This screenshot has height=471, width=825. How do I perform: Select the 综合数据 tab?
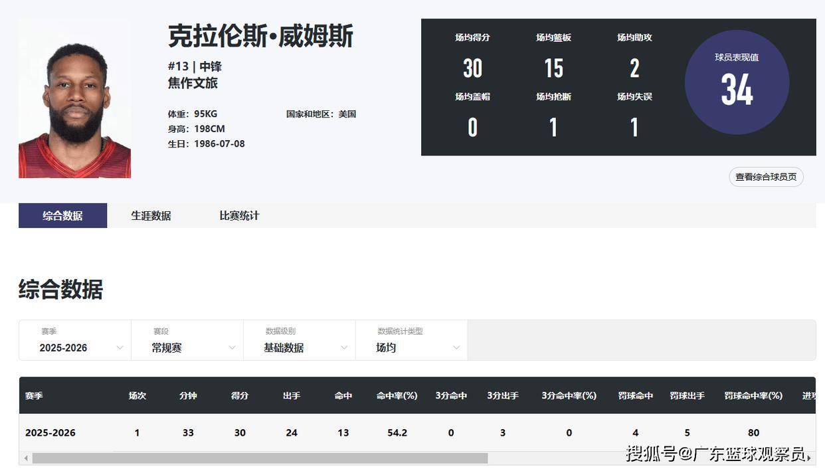[x=62, y=216]
